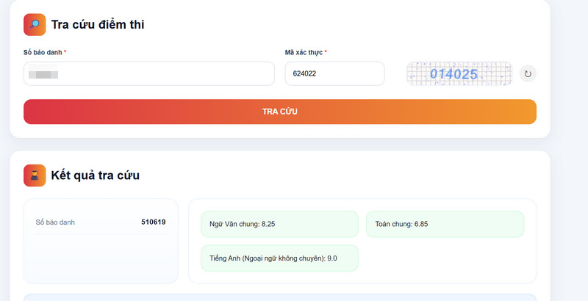Image resolution: width=588 pixels, height=301 pixels.
Task: Click the magnifier icon beside Tra cứu điểm thi
Action: tap(35, 25)
